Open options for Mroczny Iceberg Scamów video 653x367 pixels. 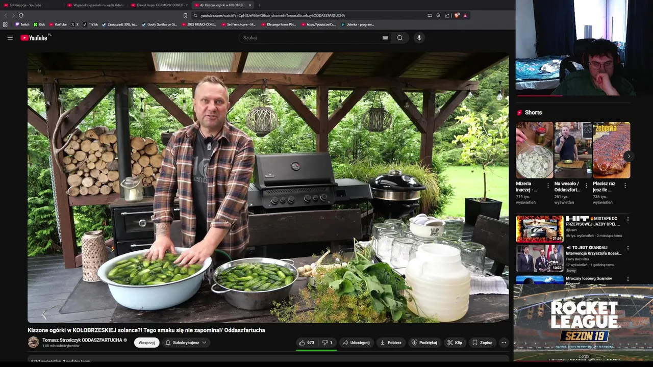point(628,279)
